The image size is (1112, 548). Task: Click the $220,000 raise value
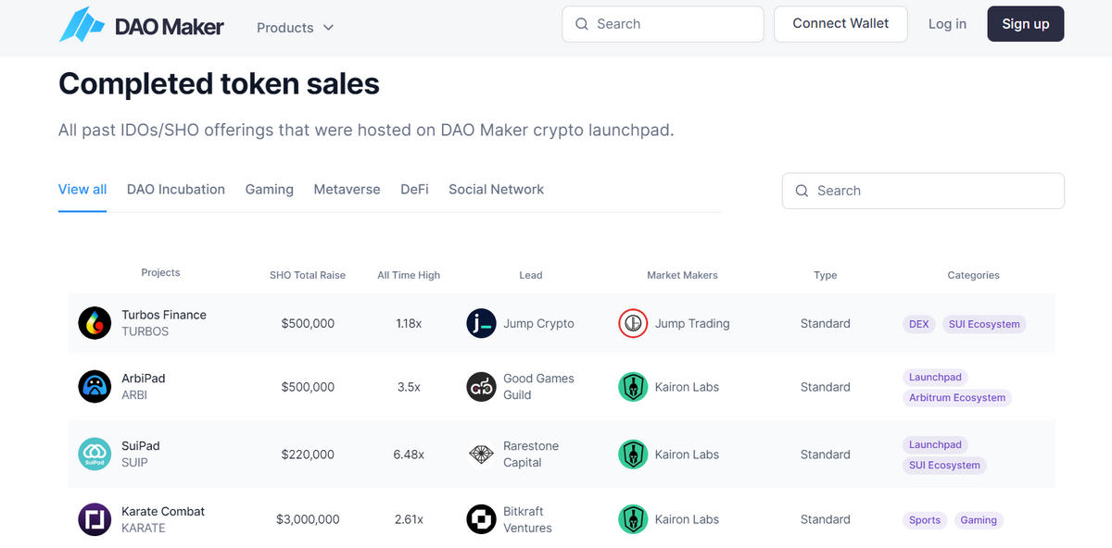[308, 455]
